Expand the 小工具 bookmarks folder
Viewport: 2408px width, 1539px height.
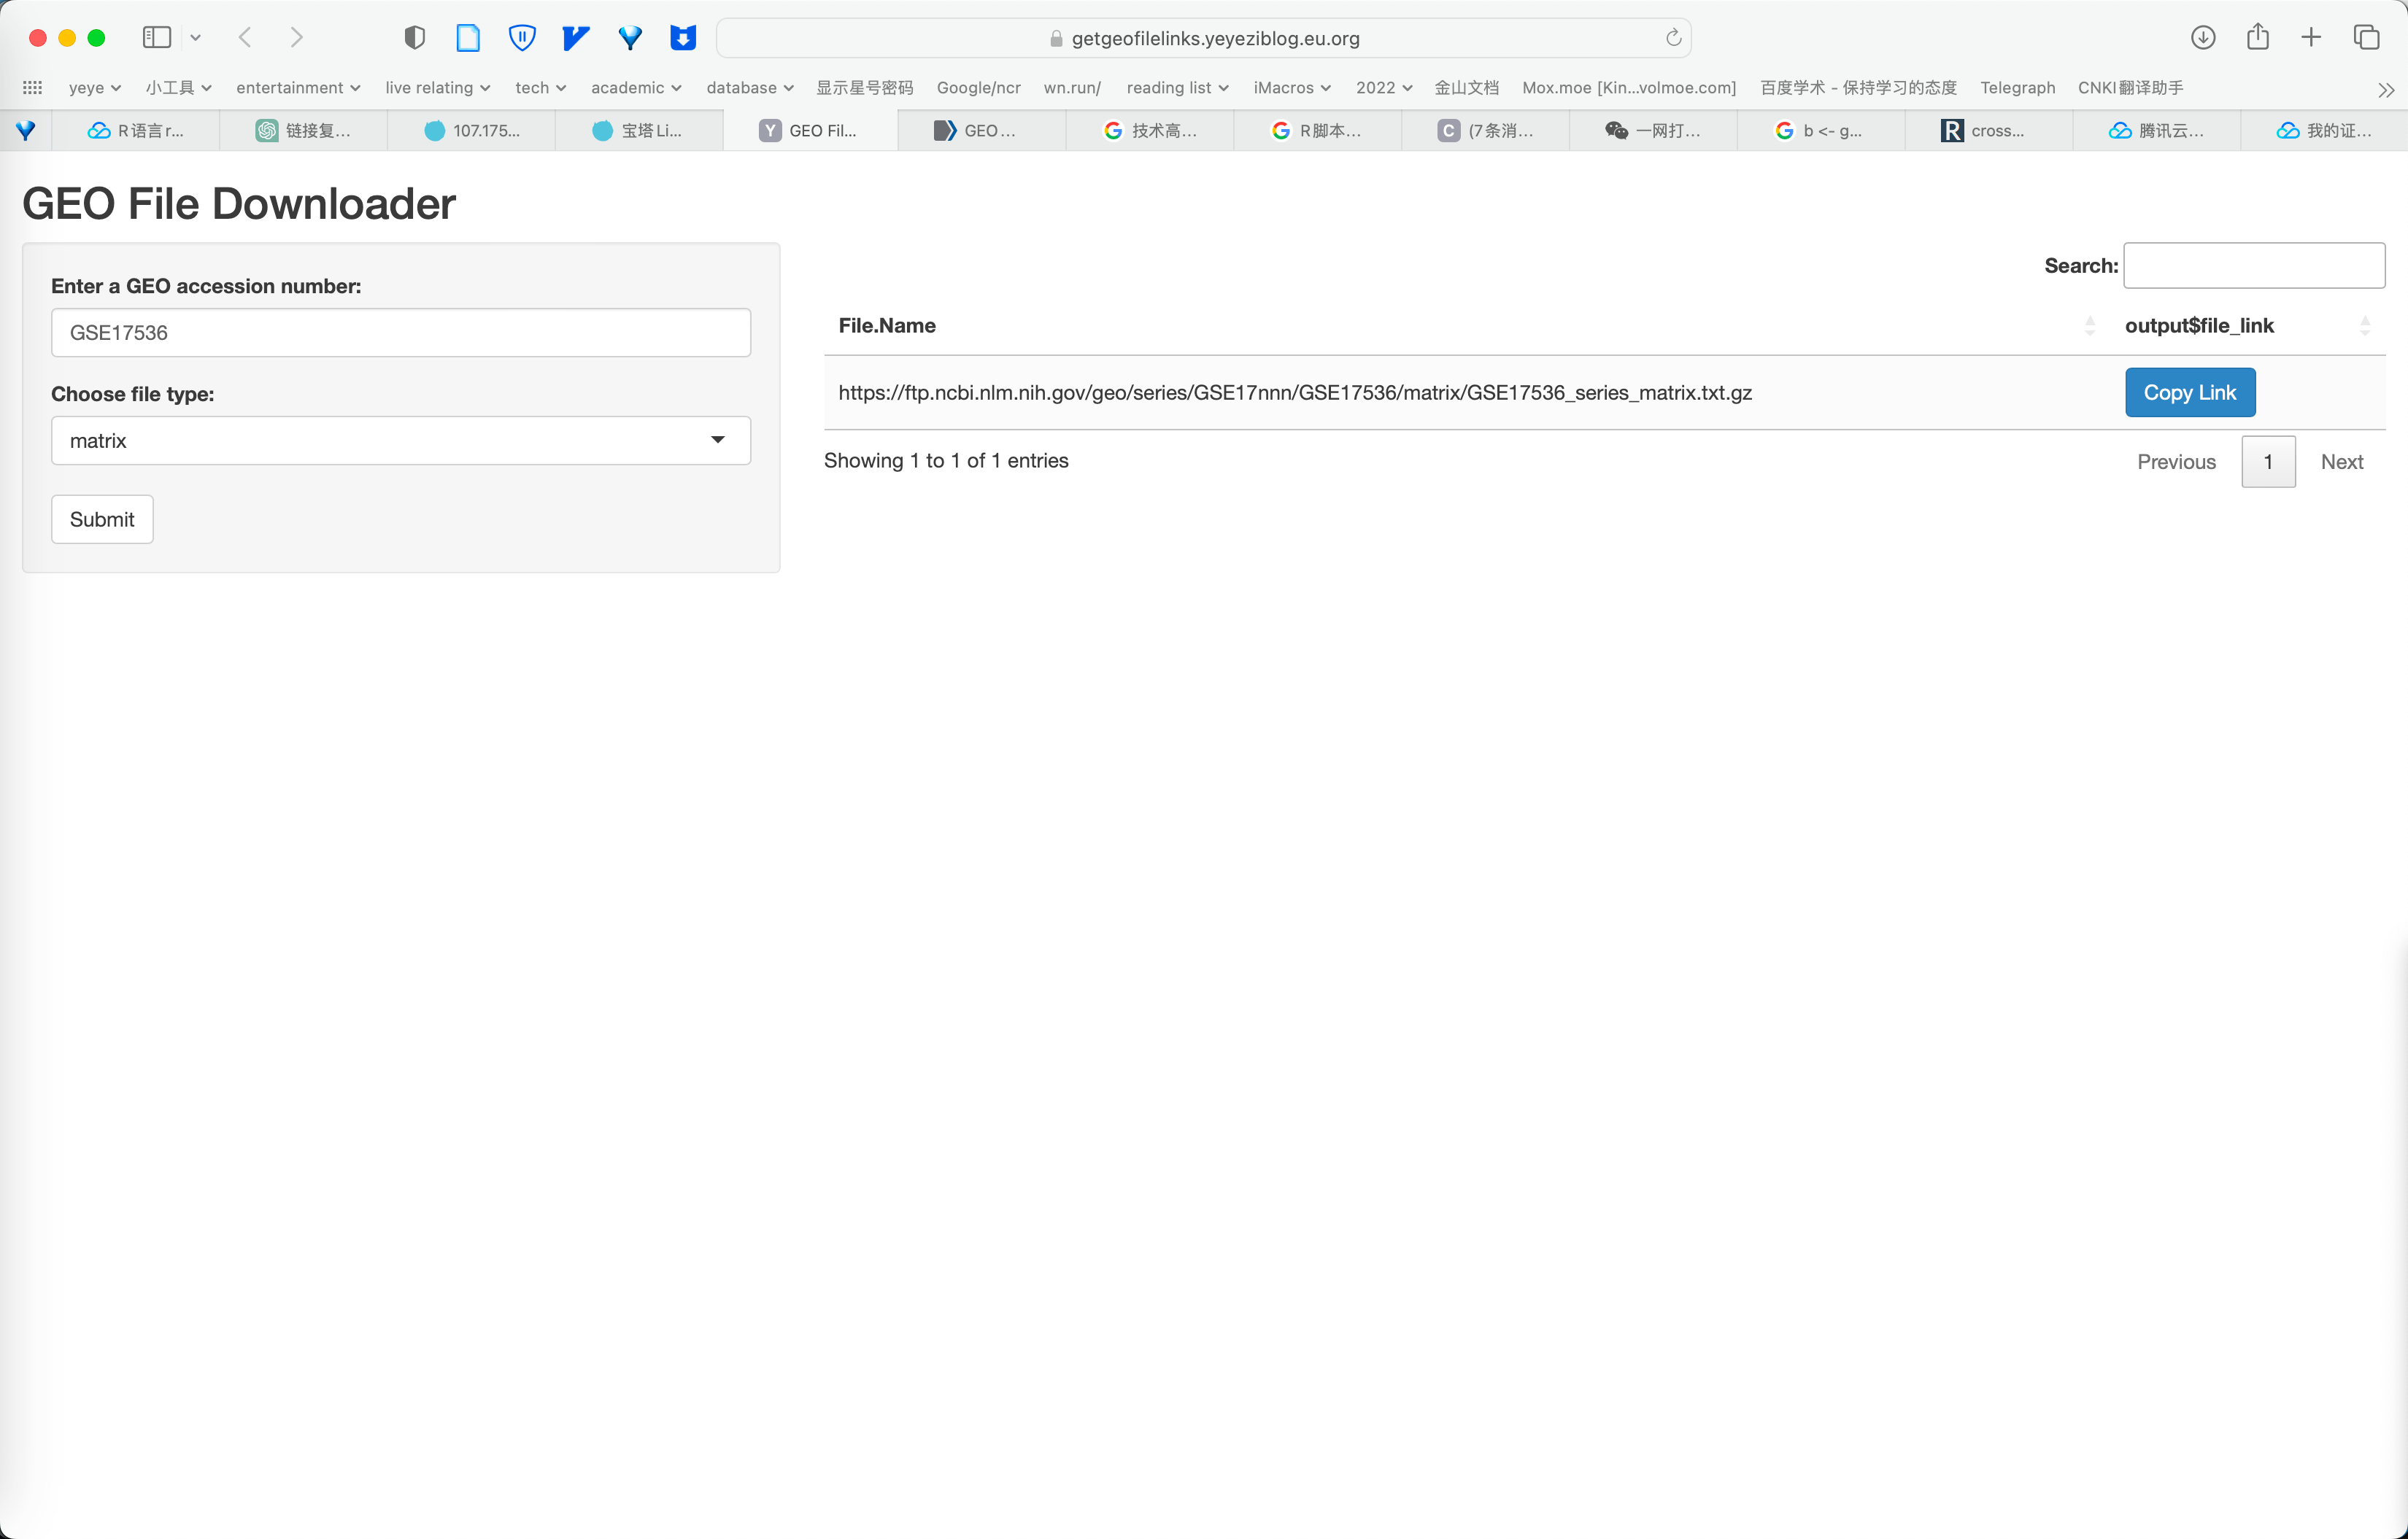pyautogui.click(x=178, y=88)
